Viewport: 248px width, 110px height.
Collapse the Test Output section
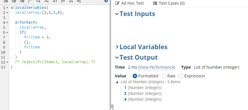click(117, 57)
